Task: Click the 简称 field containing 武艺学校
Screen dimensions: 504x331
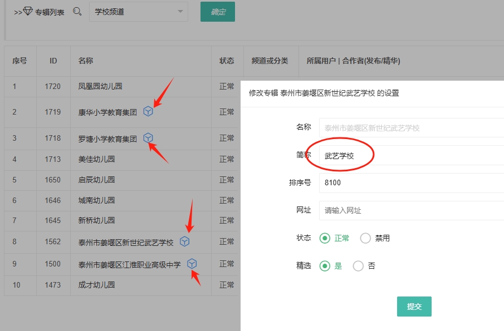Action: (412, 155)
